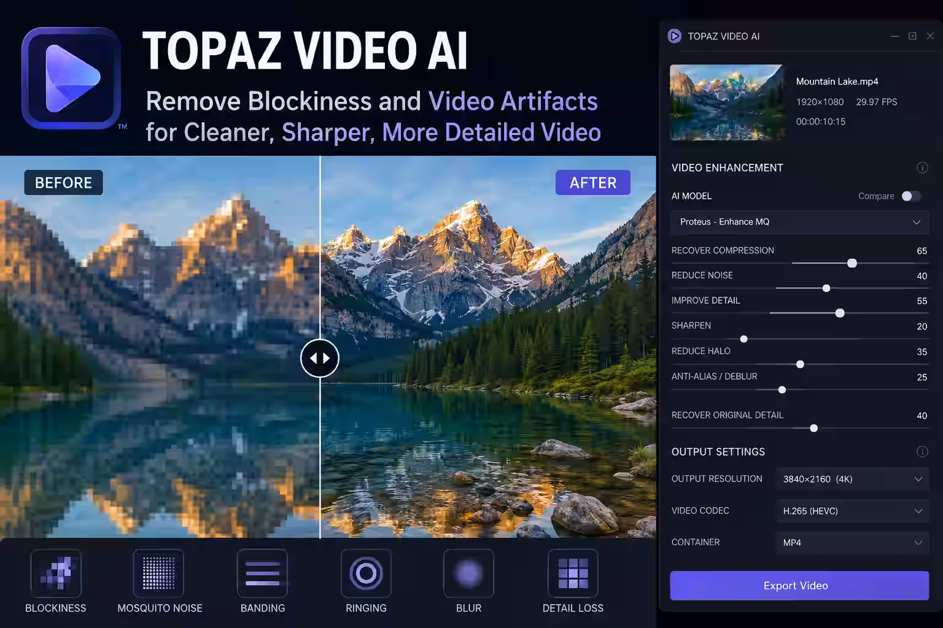Image resolution: width=943 pixels, height=628 pixels.
Task: Click the large Topaz Video AI logo
Action: coord(71,78)
